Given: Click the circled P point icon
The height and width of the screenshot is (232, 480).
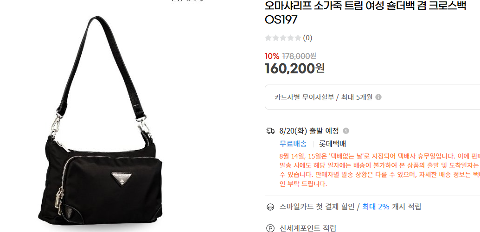Looking at the screenshot, I should (x=270, y=228).
